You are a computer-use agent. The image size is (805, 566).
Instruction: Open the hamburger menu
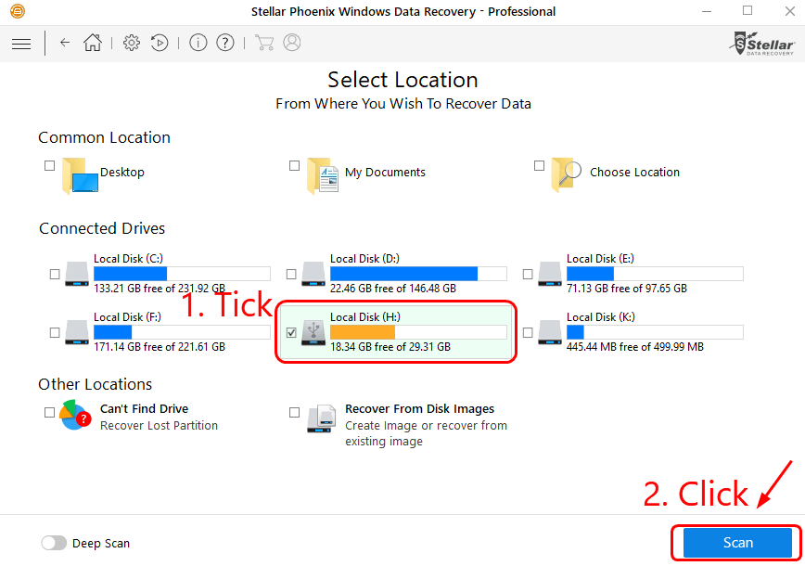click(21, 44)
